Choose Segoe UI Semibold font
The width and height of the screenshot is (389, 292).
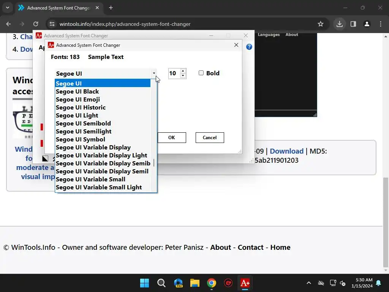[x=103, y=124]
